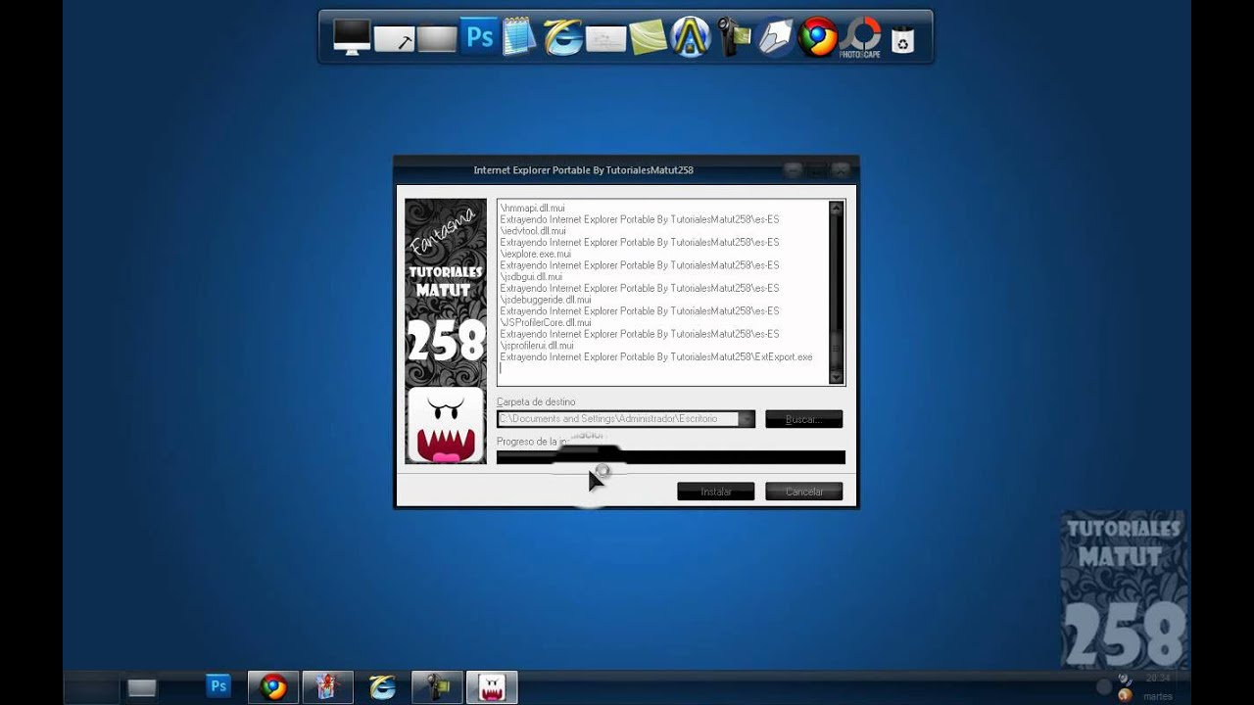This screenshot has width=1254, height=705.
Task: Click the '\hmmapi.dll.mui' log line
Action: (x=532, y=208)
